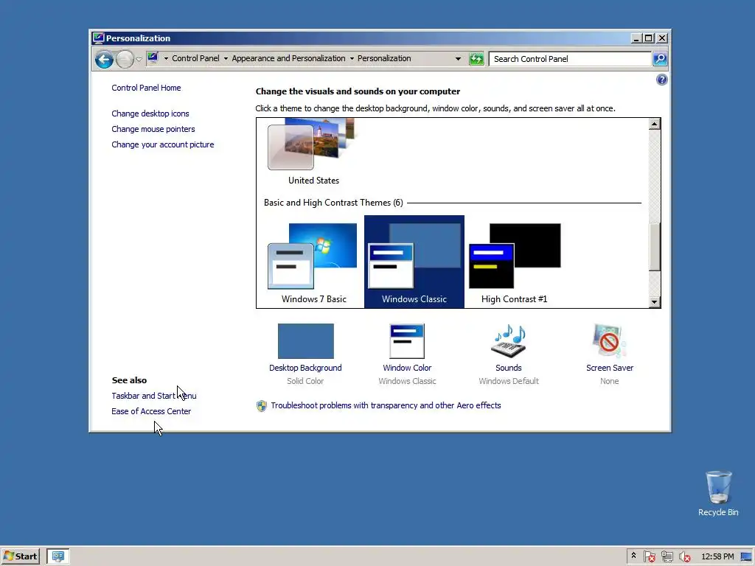This screenshot has height=566, width=755.
Task: Show hidden tray icons arrow
Action: [633, 556]
